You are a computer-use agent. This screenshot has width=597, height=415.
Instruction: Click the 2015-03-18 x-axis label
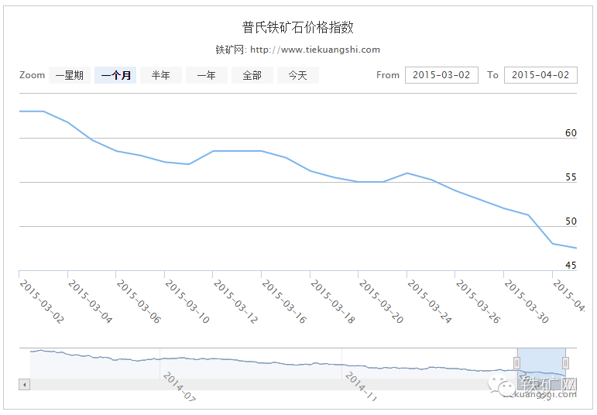(332, 301)
